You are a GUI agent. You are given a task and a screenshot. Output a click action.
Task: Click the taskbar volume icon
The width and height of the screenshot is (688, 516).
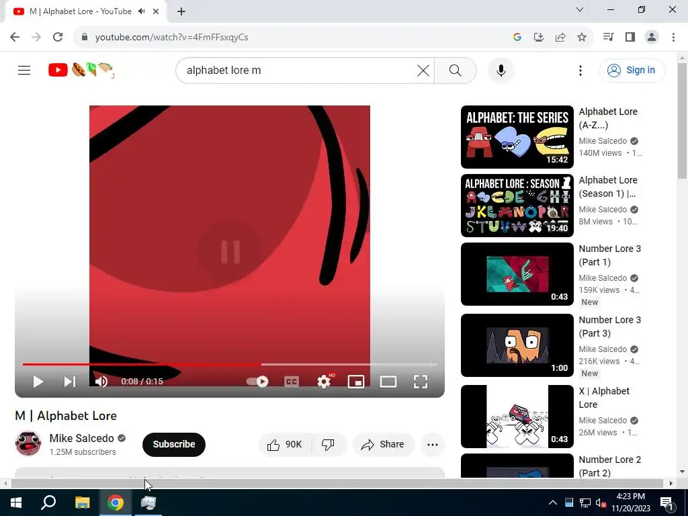point(601,503)
